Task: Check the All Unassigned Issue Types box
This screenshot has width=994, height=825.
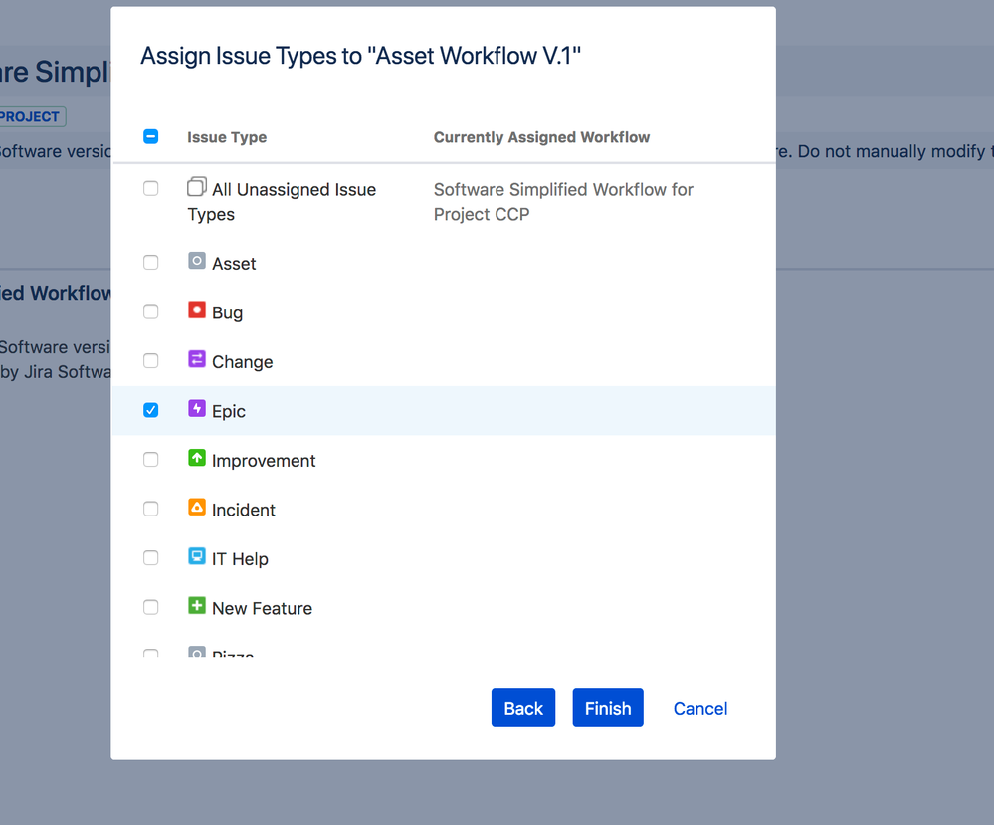Action: coord(150,187)
